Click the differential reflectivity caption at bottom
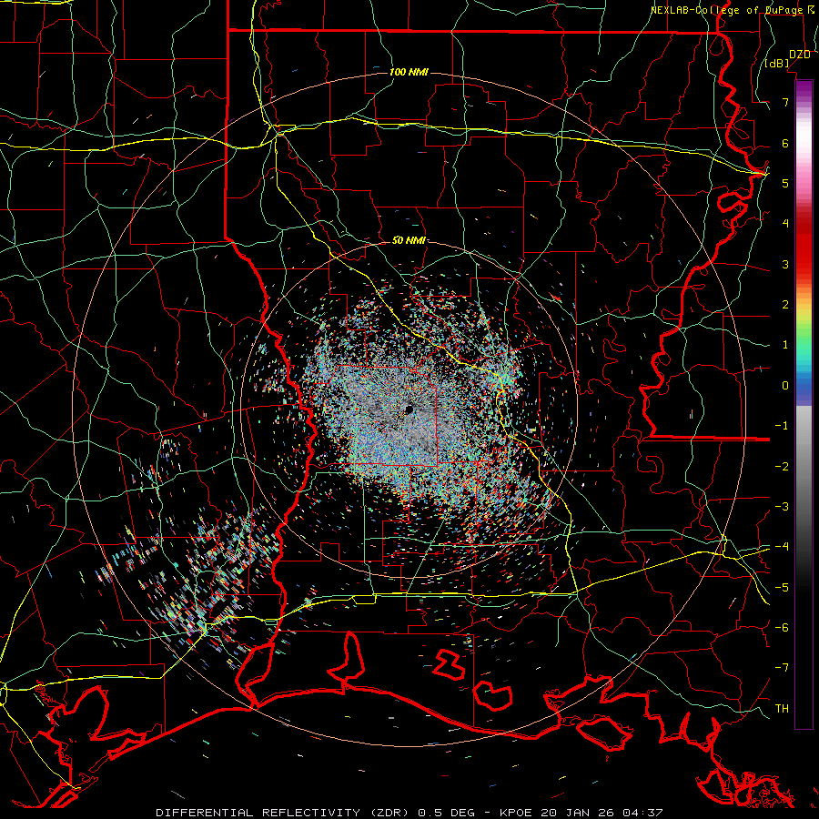 point(409,813)
